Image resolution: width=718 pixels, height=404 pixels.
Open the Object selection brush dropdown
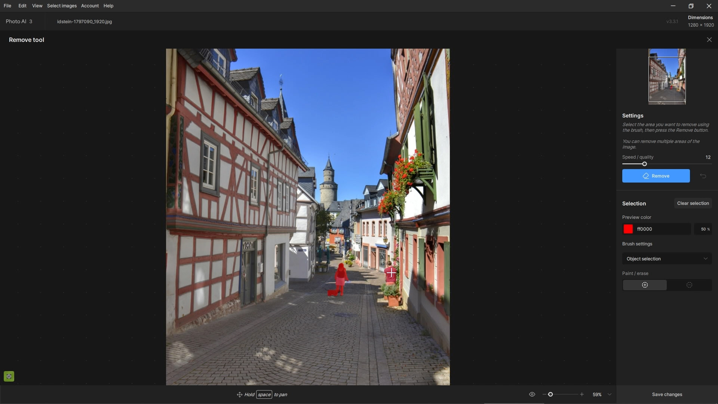pos(667,259)
